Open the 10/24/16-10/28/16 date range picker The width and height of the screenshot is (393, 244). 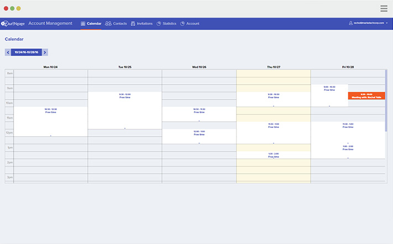pyautogui.click(x=27, y=52)
